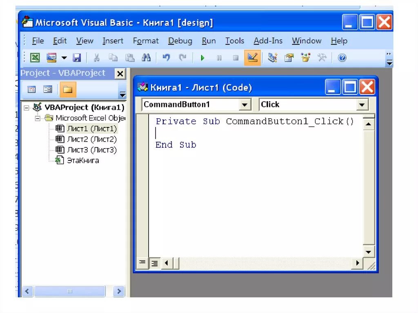418x313 pixels.
Task: Select VBAProject (Книга1) in the tree
Action: [84, 107]
